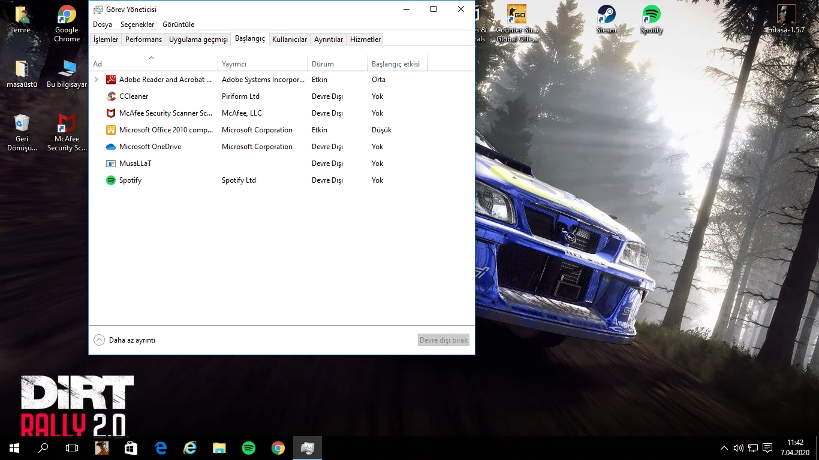Switch to the Performans tab
This screenshot has width=819, height=460.
coord(144,40)
